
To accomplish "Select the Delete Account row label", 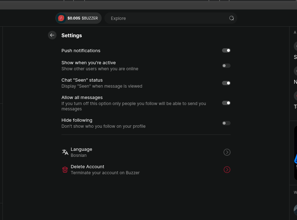I will [87, 167].
